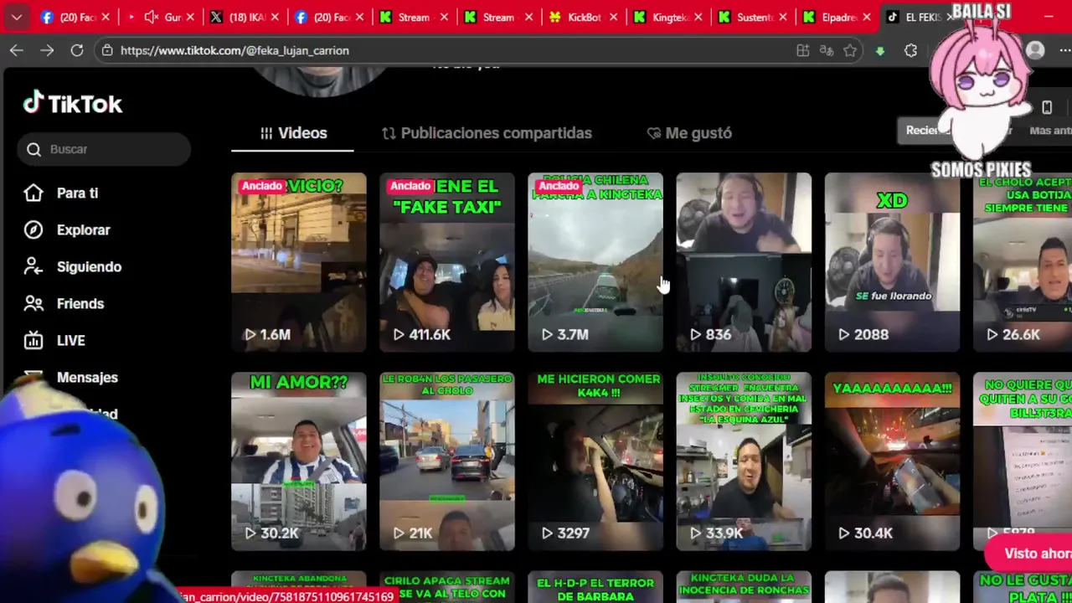This screenshot has width=1072, height=603.
Task: Switch to the Me gustó tab
Action: click(x=689, y=133)
